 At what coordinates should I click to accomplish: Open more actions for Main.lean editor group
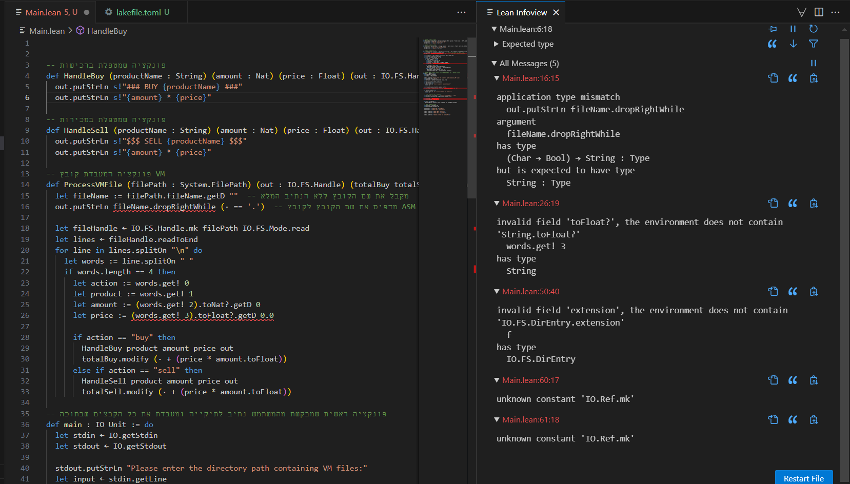(x=462, y=12)
